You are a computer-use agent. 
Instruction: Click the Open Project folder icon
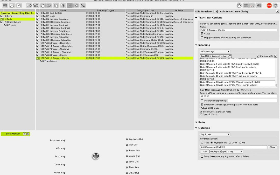12,5
